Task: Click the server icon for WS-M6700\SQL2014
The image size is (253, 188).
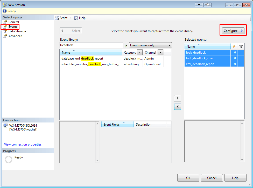Action: coord(6,125)
